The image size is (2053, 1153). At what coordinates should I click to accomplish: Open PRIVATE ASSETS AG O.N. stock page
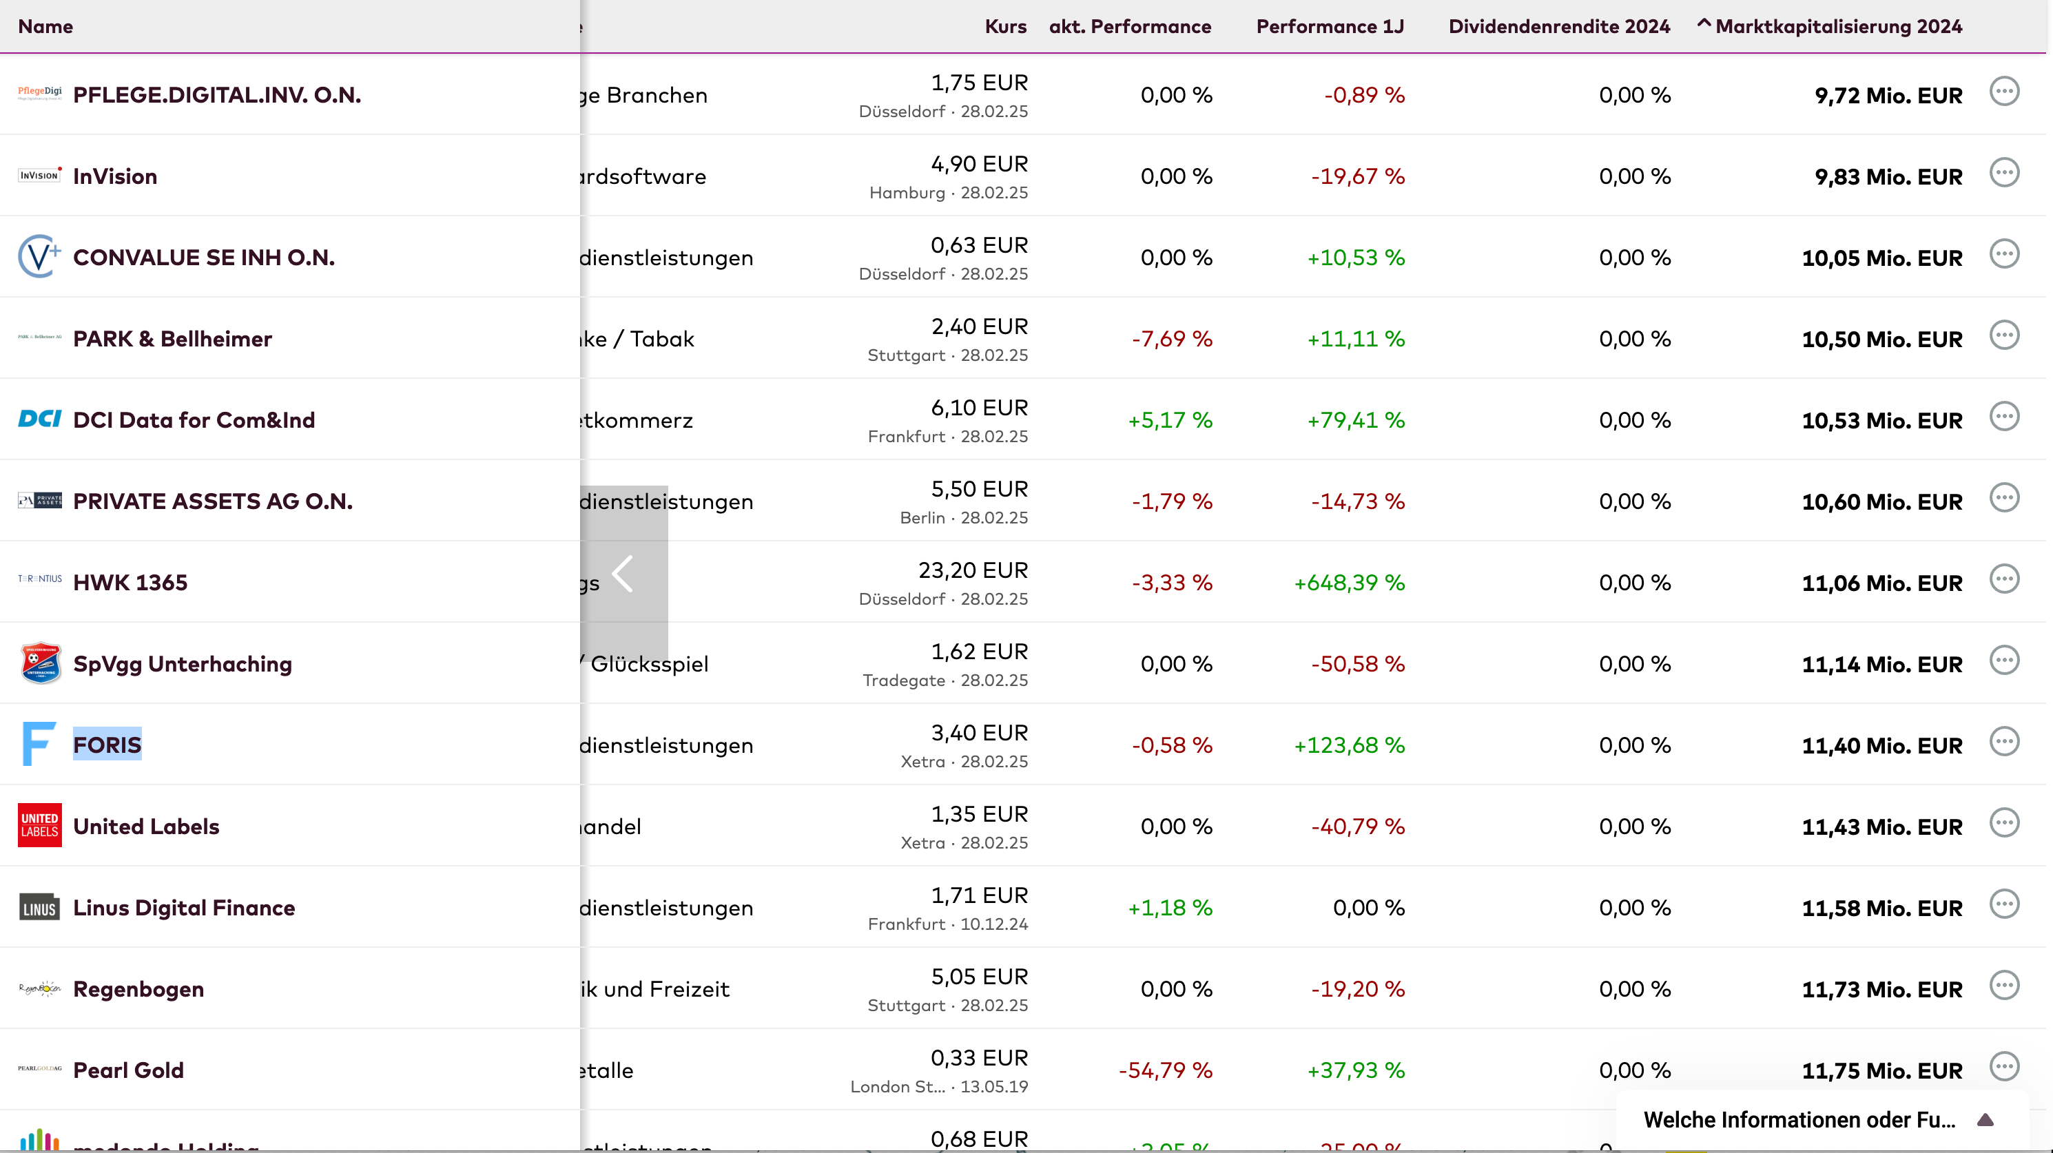213,501
